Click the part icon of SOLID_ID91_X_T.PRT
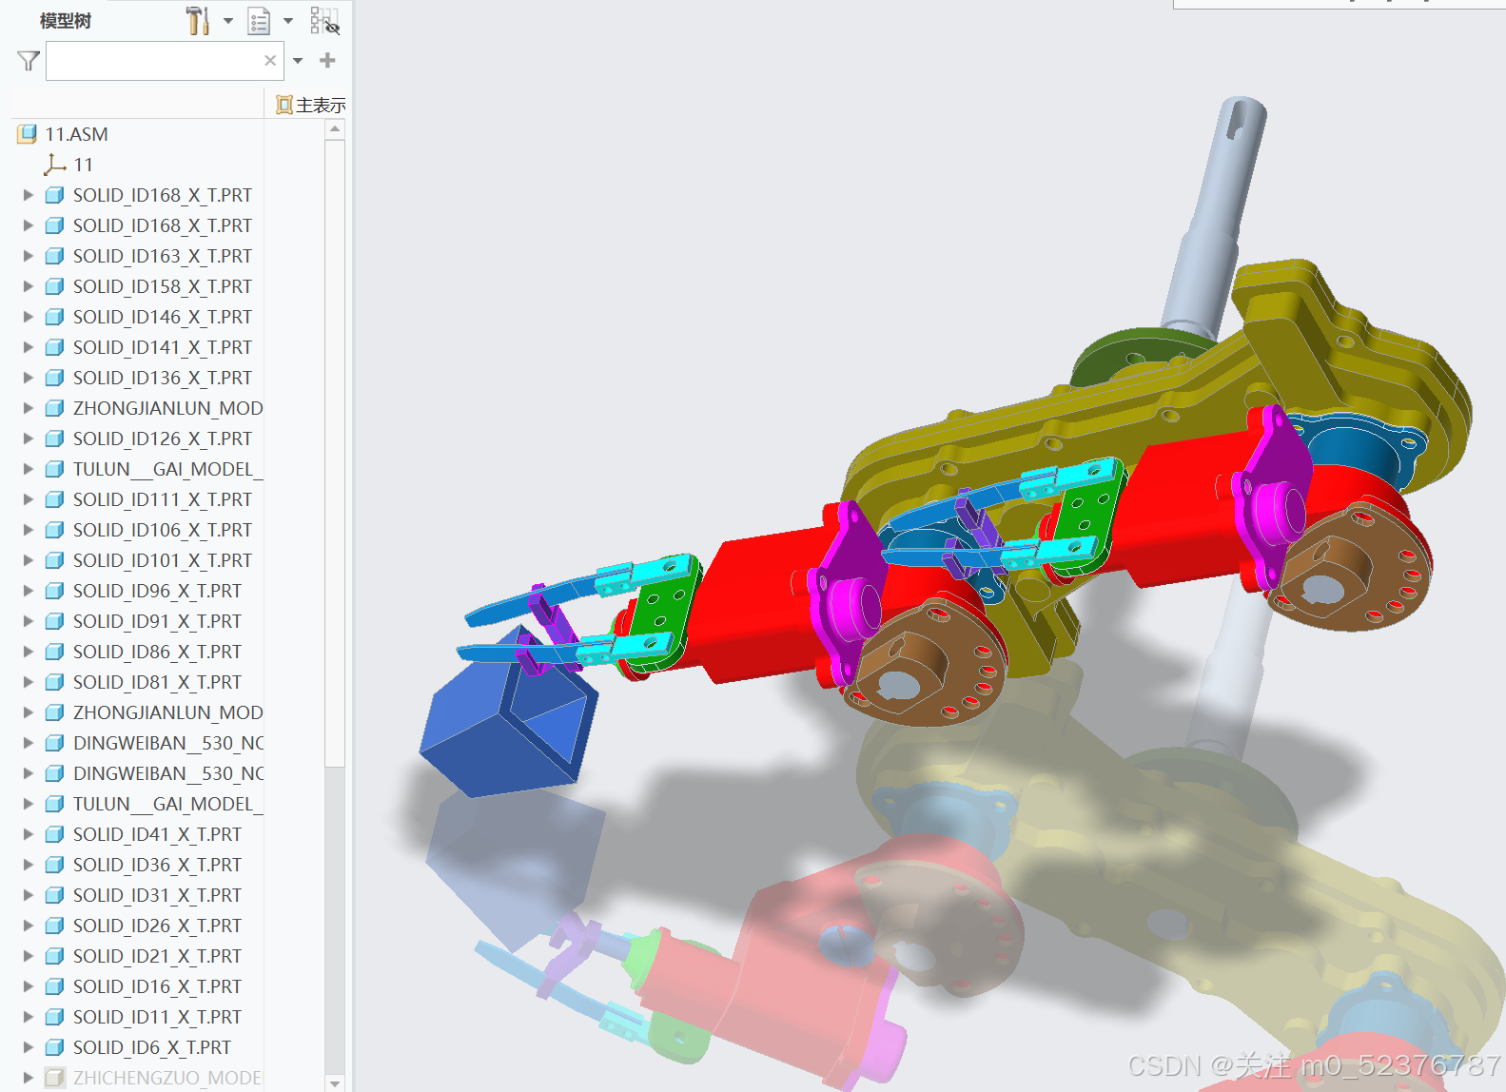Image resolution: width=1506 pixels, height=1092 pixels. [55, 621]
